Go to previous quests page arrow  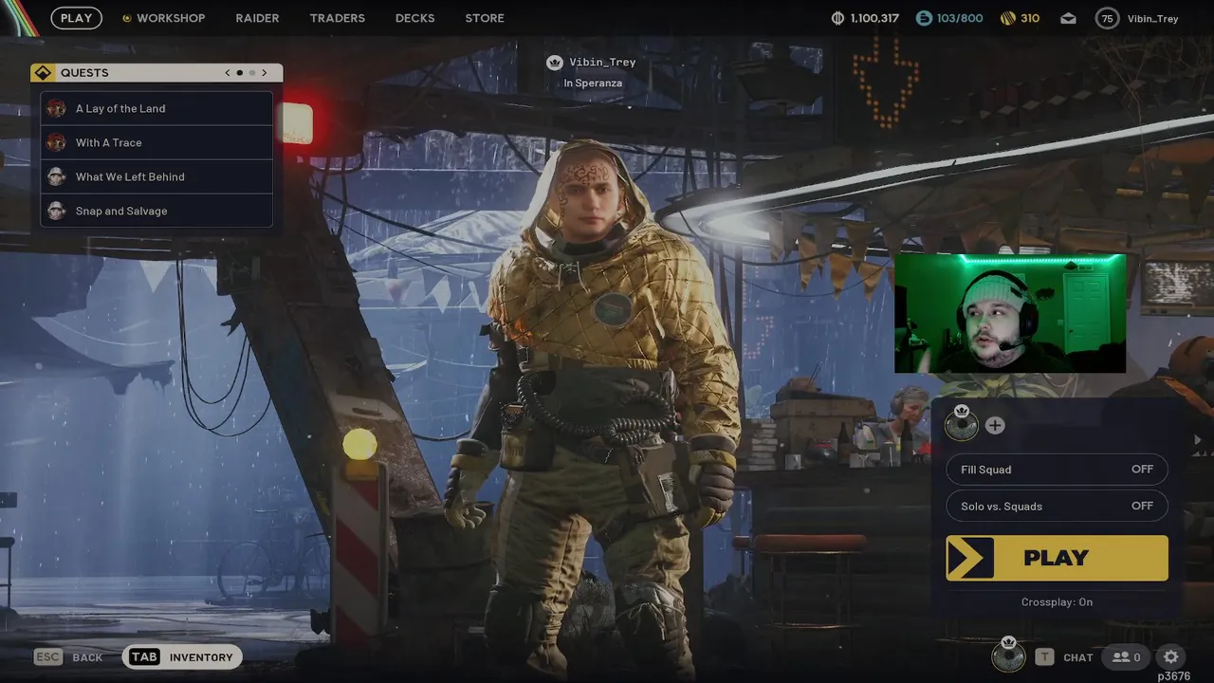[x=228, y=73]
